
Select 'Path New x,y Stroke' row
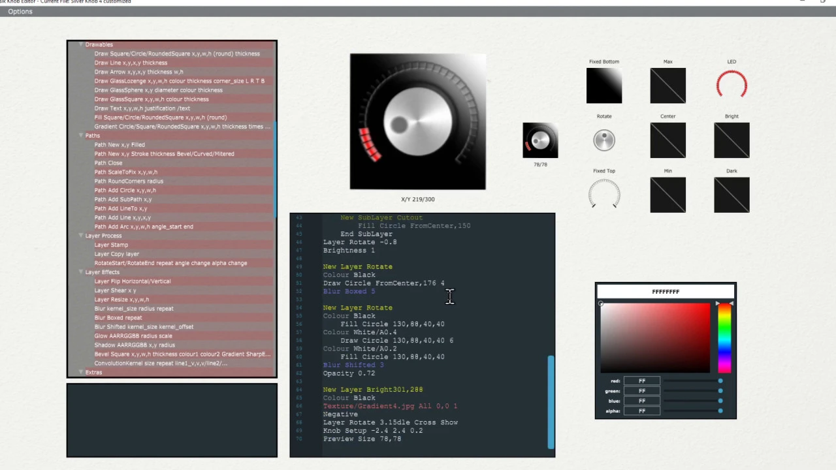click(x=164, y=154)
